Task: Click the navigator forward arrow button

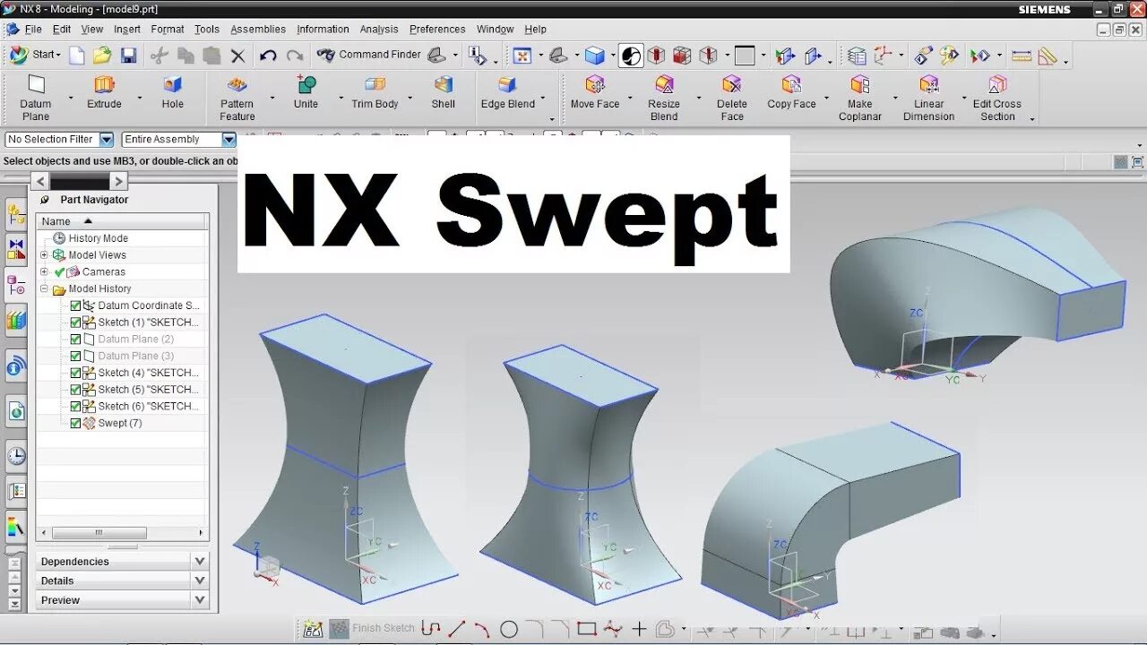Action: (118, 181)
